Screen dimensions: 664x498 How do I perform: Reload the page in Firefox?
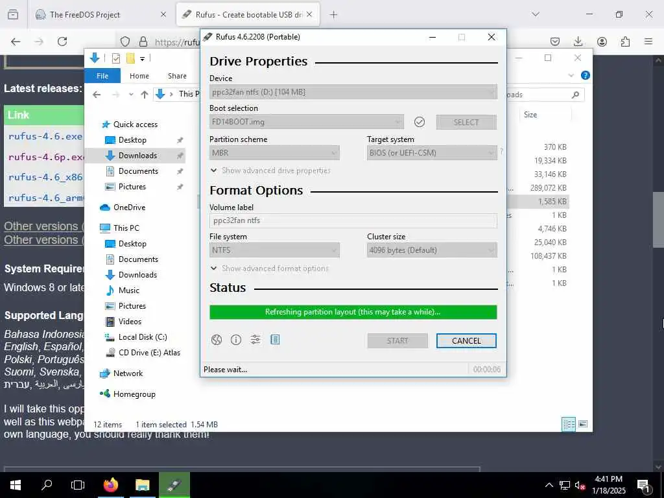[x=62, y=41]
